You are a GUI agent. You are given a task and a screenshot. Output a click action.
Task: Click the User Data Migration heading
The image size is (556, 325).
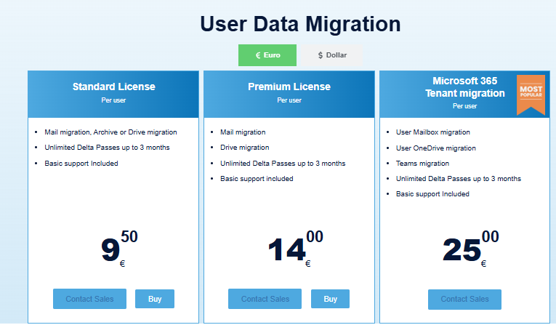coord(300,24)
